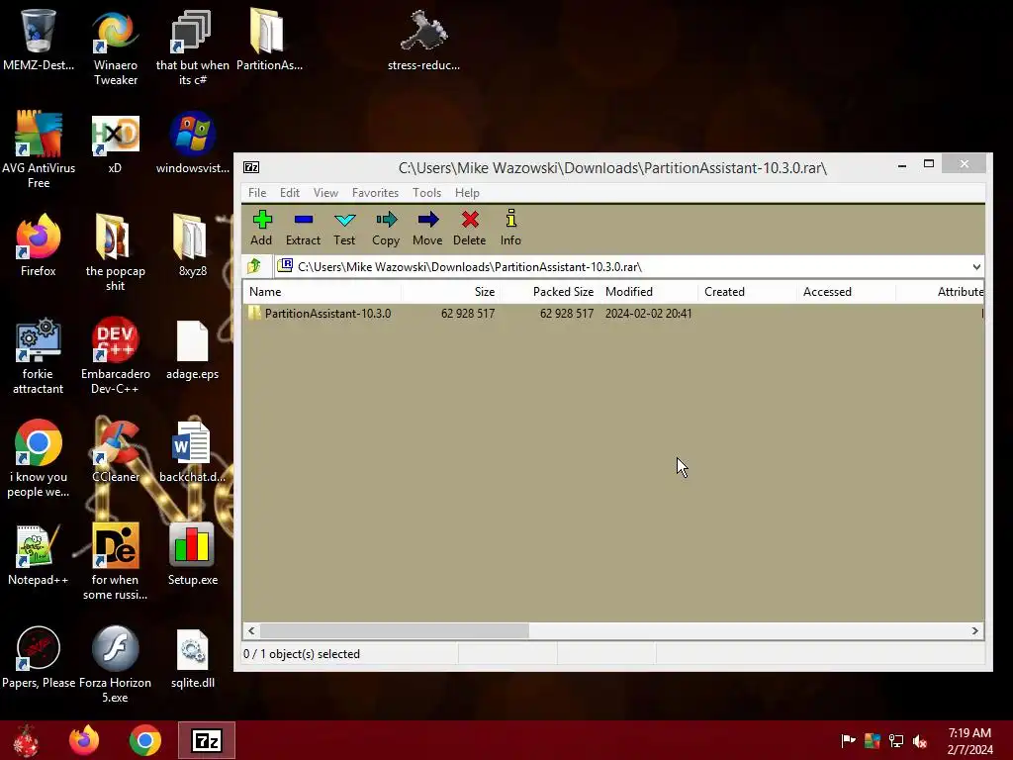The height and width of the screenshot is (760, 1013).
Task: Select the backchat.d... Word document
Action: pos(192,451)
